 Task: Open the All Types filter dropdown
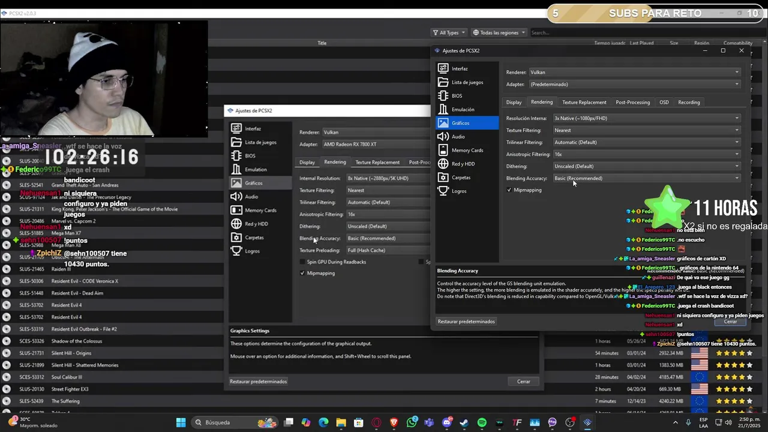[x=449, y=32]
